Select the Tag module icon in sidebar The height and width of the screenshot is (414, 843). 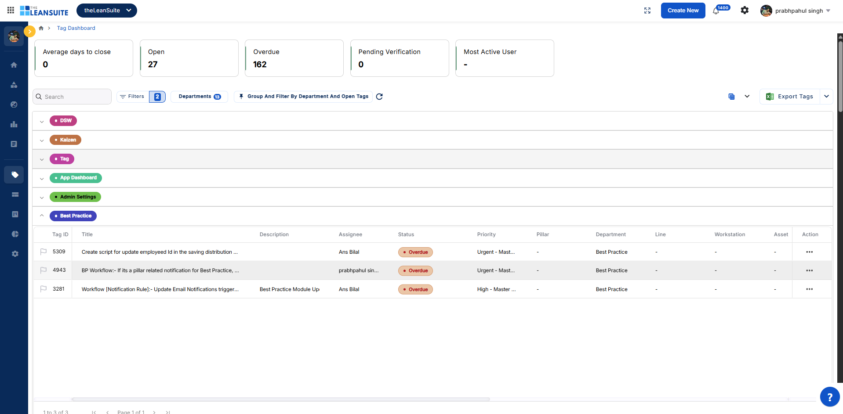(15, 175)
